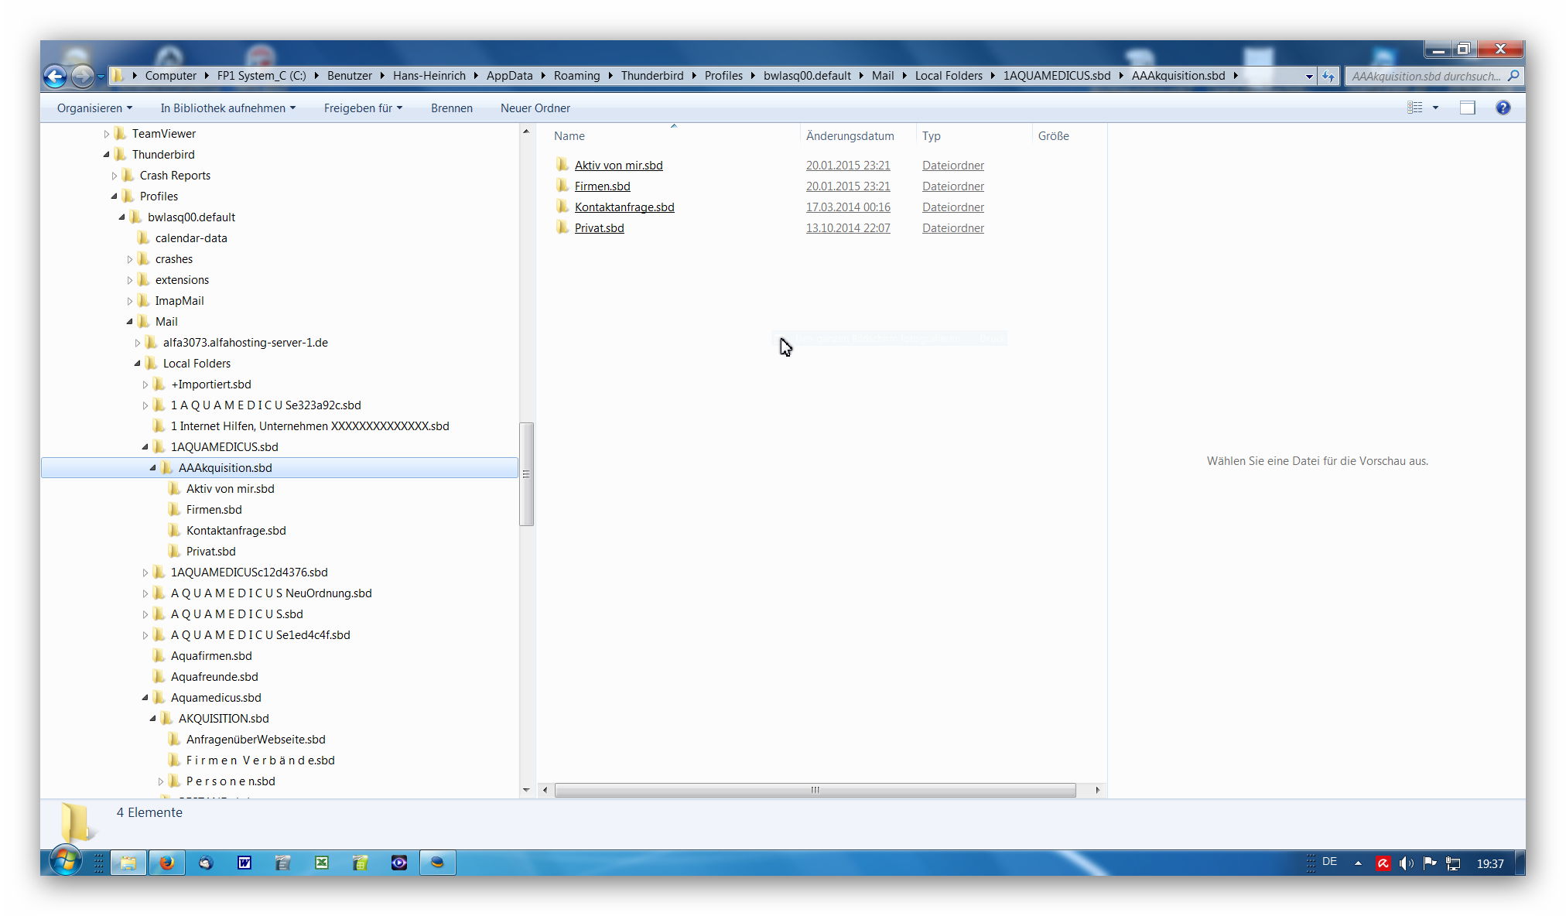Screen dimensions: 1566x916
Task: Click Local Folders in the address breadcrumb
Action: pyautogui.click(x=949, y=76)
